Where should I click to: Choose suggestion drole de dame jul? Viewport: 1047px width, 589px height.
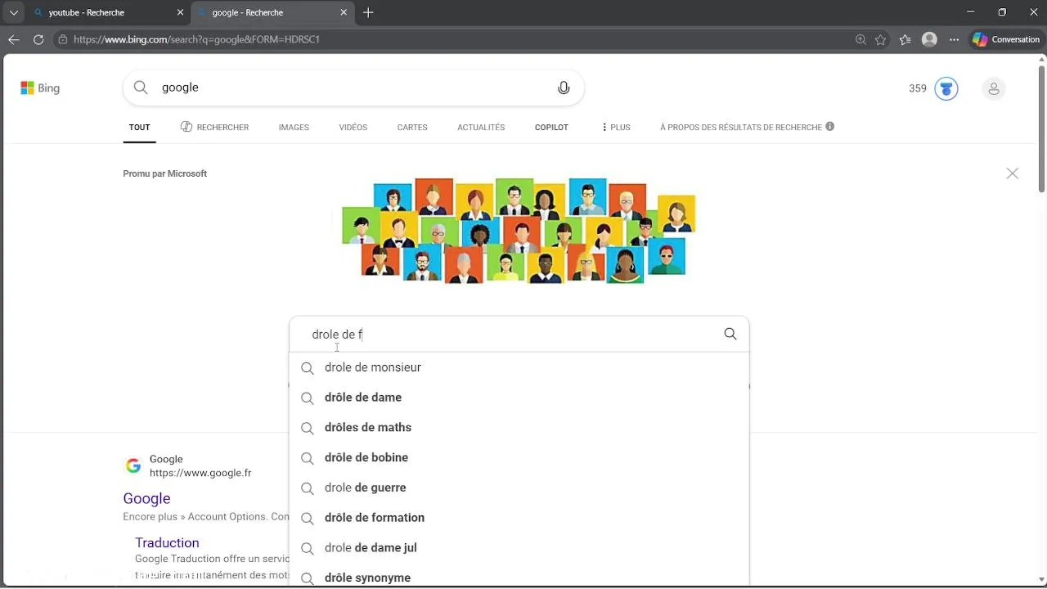click(519, 548)
